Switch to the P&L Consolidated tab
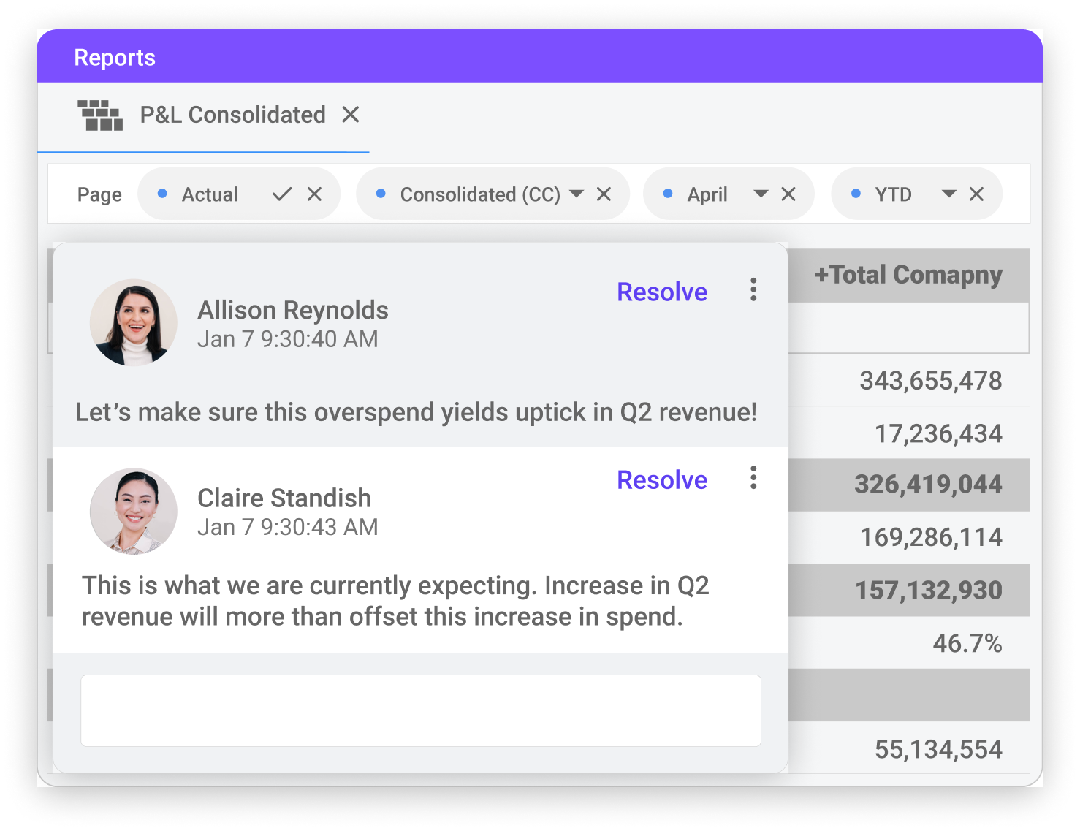Screen dimensions: 1080x831 (x=232, y=115)
